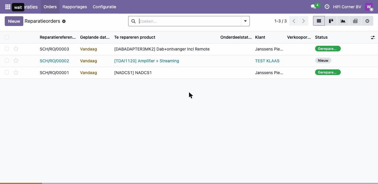Open the TEST KLAAS customer link
This screenshot has height=184, width=378.
tap(267, 61)
